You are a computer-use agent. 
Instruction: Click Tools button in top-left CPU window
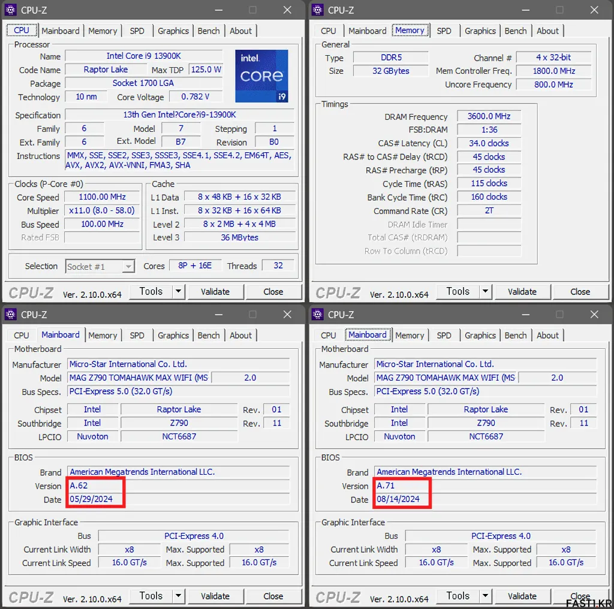151,291
